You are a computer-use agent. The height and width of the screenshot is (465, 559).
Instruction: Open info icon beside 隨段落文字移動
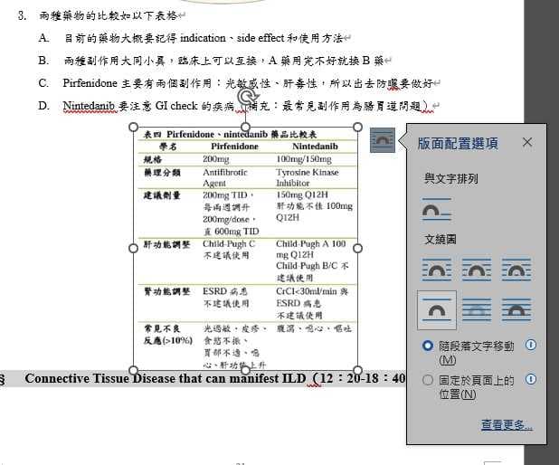point(531,345)
